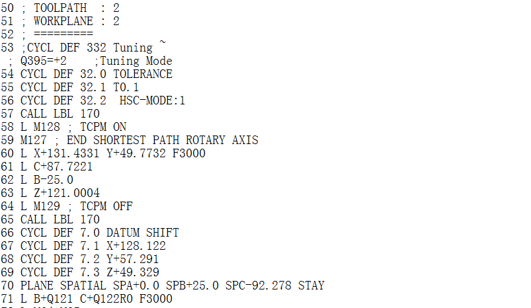Image resolution: width=531 pixels, height=308 pixels.
Task: Click the X+131.4331 Y+49.7732 F3000 line
Action: pos(112,153)
